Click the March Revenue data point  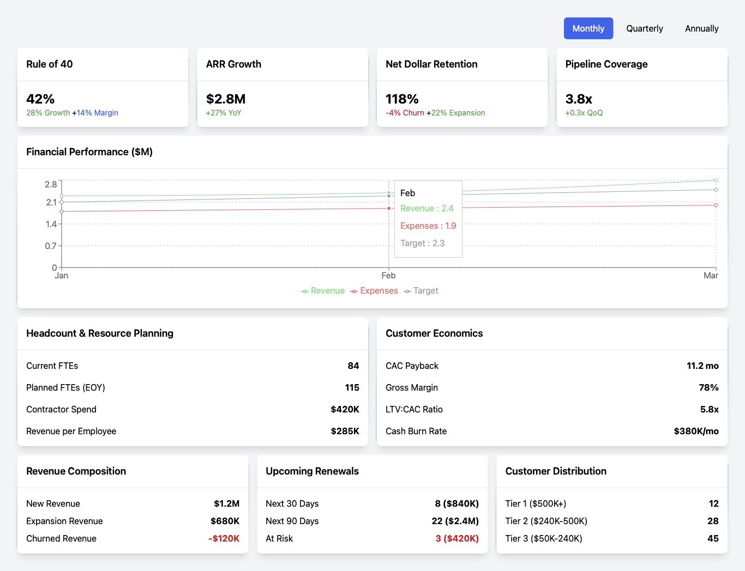[716, 180]
